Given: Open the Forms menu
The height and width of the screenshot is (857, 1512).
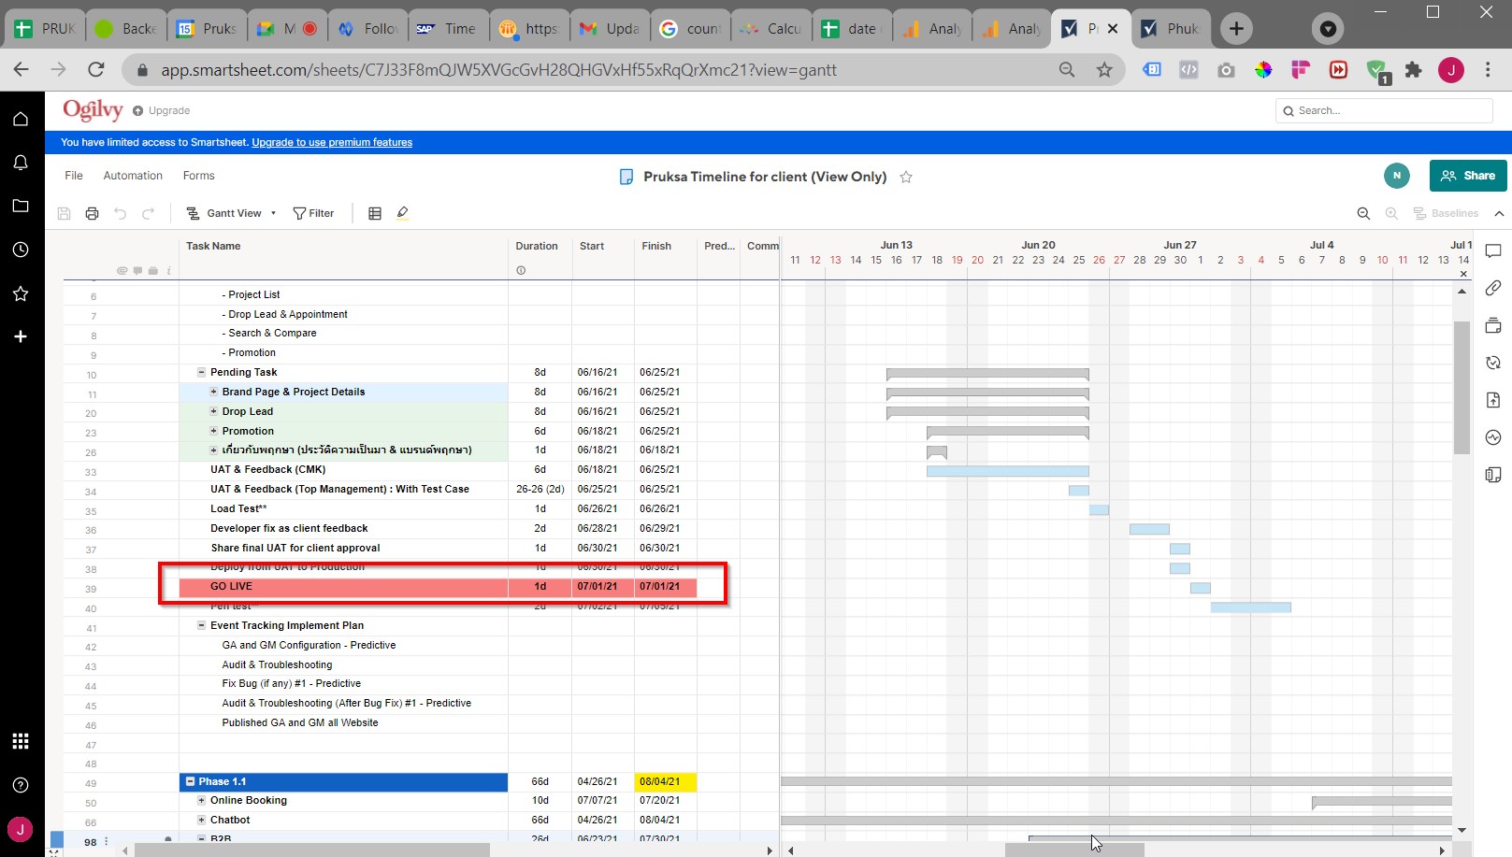Looking at the screenshot, I should tap(198, 176).
